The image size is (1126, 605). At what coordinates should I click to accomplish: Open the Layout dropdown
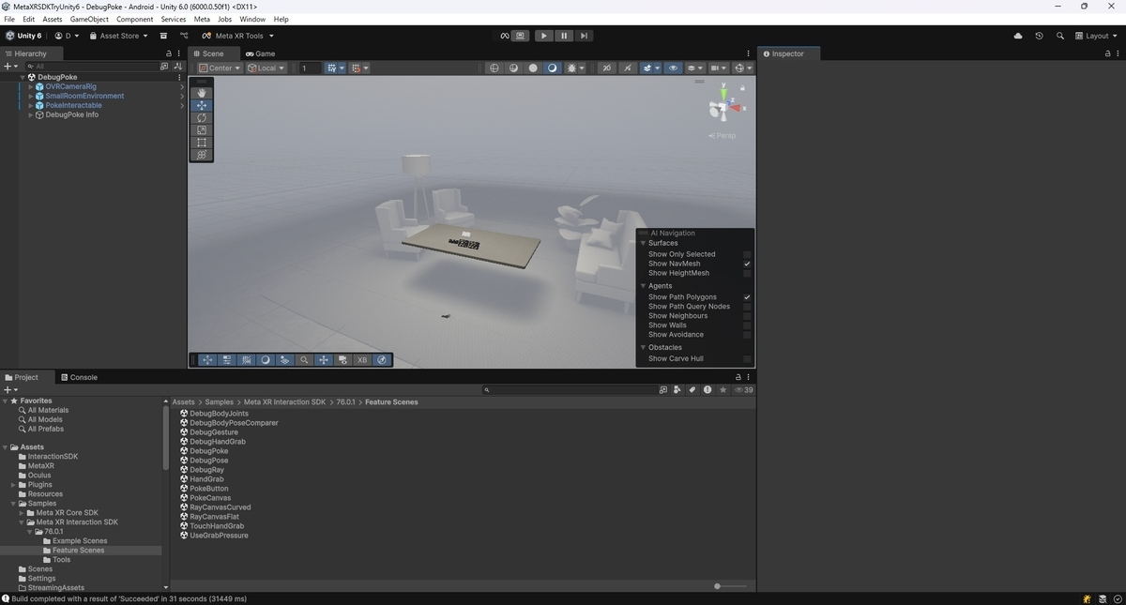1097,36
